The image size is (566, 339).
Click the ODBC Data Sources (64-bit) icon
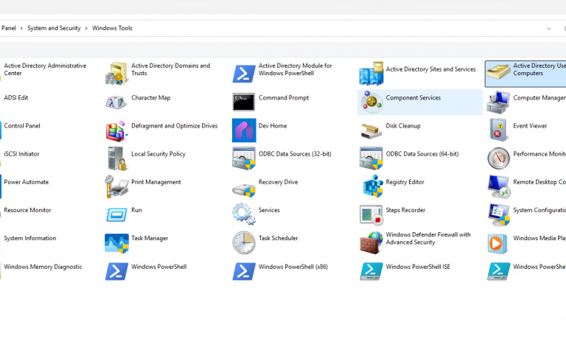point(371,158)
